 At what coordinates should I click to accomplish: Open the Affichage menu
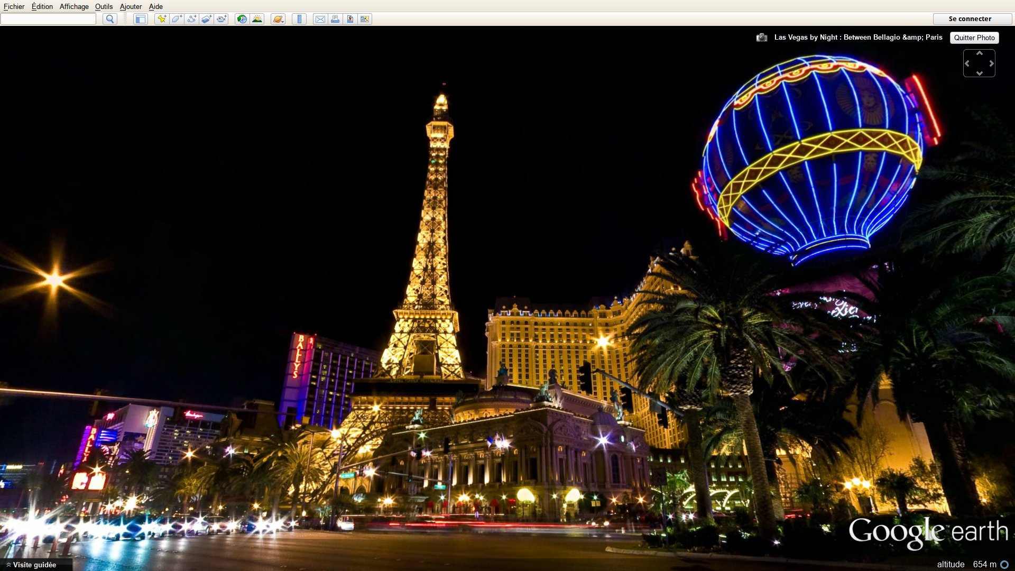click(74, 6)
